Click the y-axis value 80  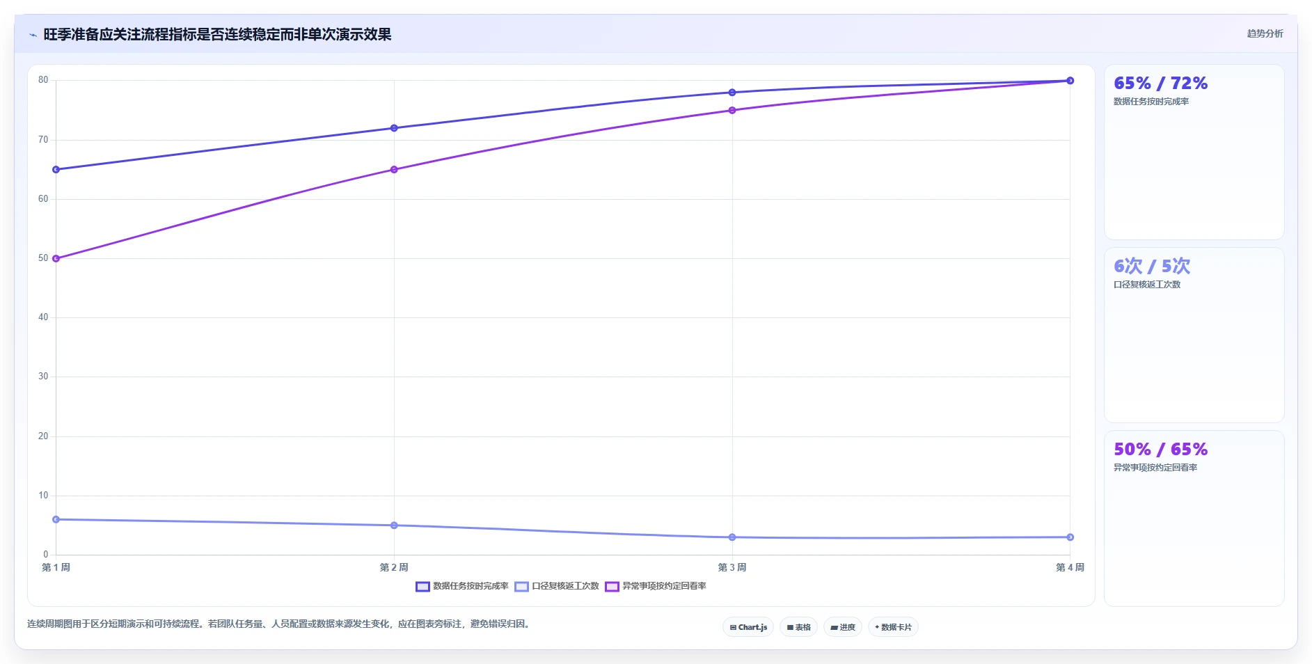pyautogui.click(x=43, y=80)
